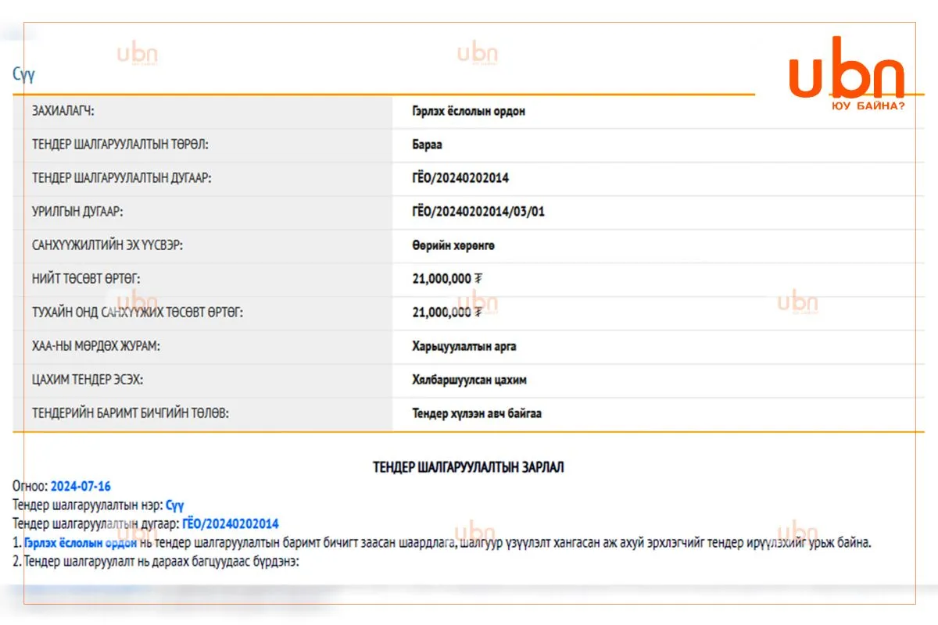Select the line "2. Тендер шалгаруулалт нь дараах багцуудаас бүрдэнэ:"

(x=156, y=561)
